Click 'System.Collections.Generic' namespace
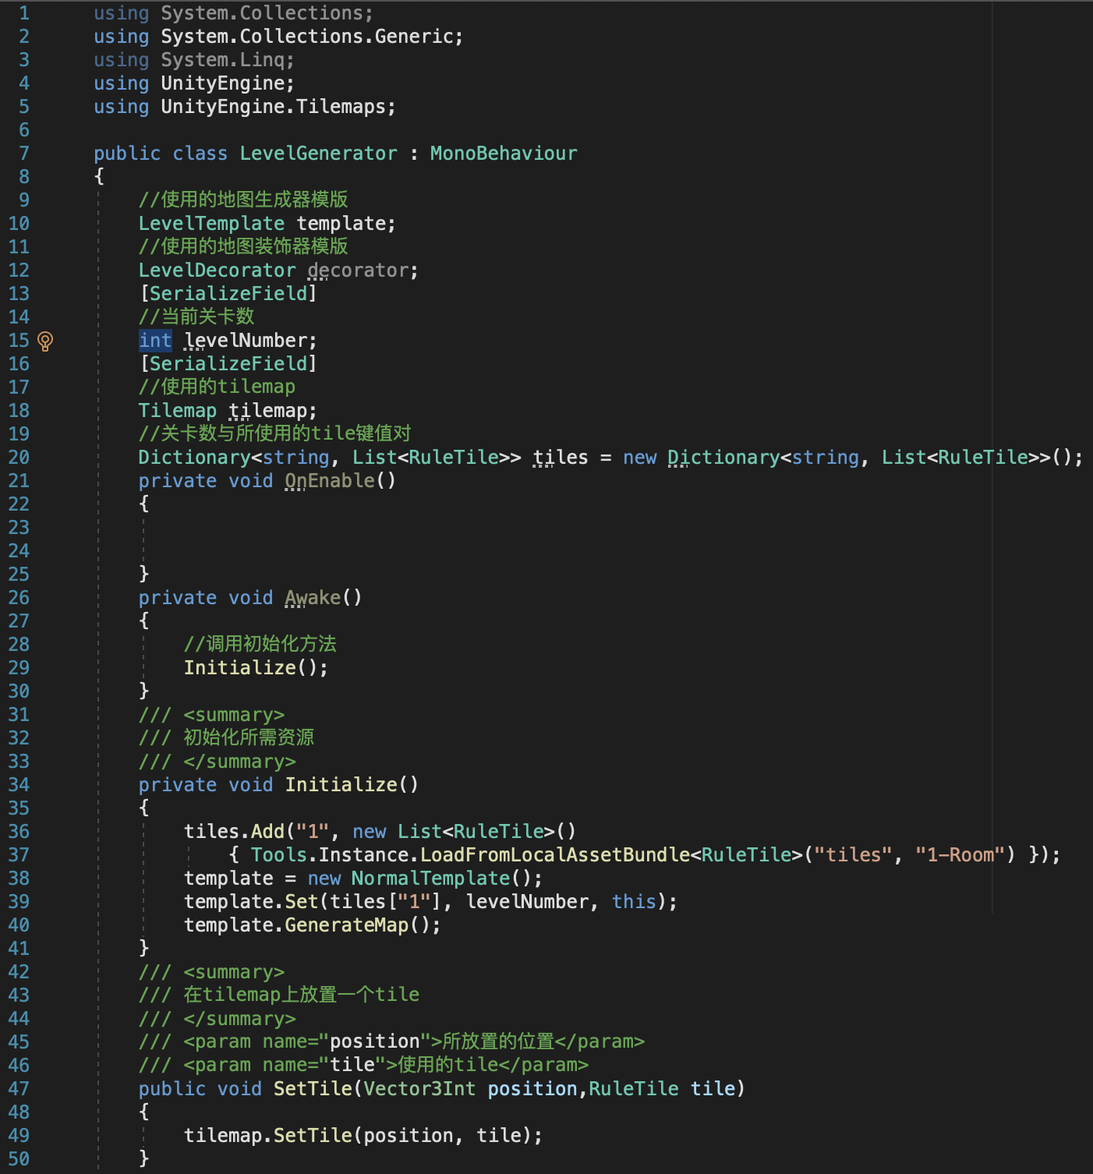 (306, 37)
